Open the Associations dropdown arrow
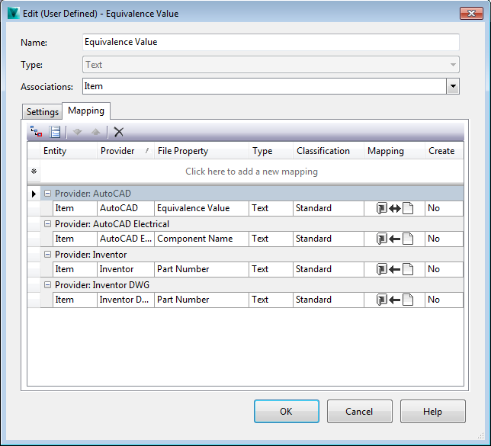Viewport: 491px width, 446px height. pos(453,86)
